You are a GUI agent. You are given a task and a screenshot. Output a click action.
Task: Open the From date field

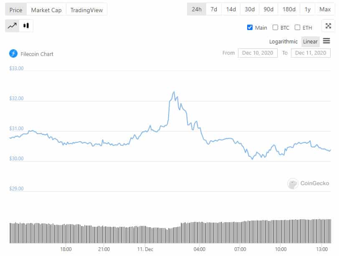pyautogui.click(x=258, y=53)
